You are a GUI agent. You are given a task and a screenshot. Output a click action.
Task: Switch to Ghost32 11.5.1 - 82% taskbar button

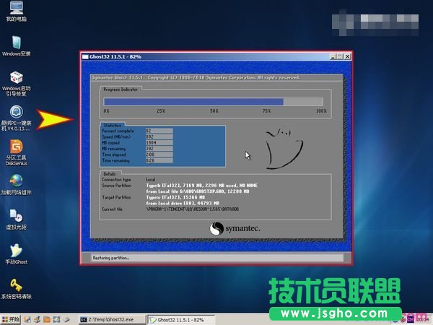click(x=180, y=319)
